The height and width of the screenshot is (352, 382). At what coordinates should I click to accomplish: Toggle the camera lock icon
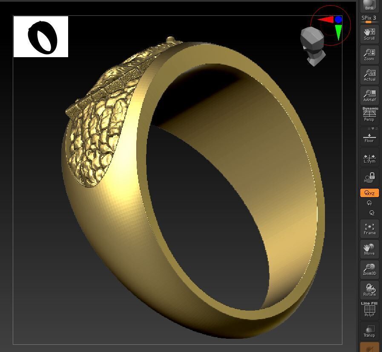[369, 177]
